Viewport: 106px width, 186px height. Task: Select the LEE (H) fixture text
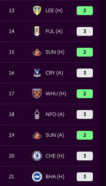pos(54,11)
